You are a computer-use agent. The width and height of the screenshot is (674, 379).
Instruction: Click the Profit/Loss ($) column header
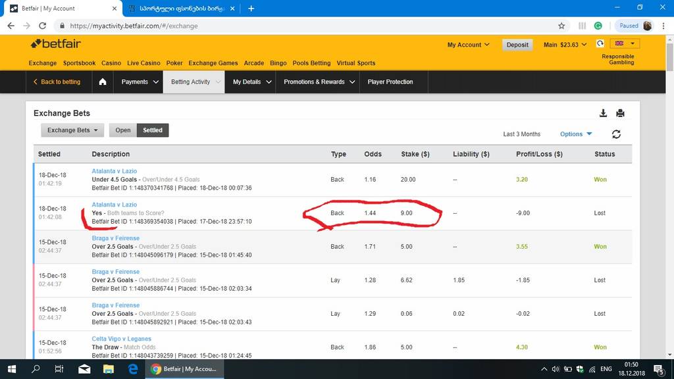539,154
